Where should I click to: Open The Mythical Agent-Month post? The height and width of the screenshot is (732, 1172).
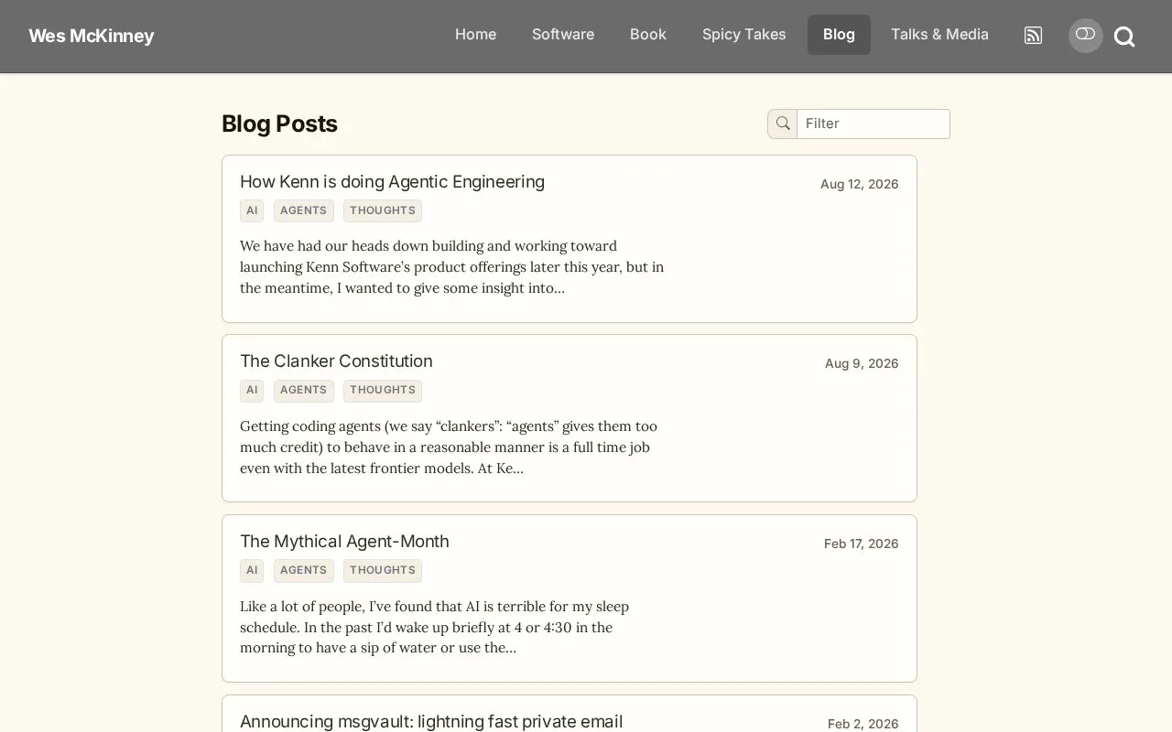pos(344,541)
